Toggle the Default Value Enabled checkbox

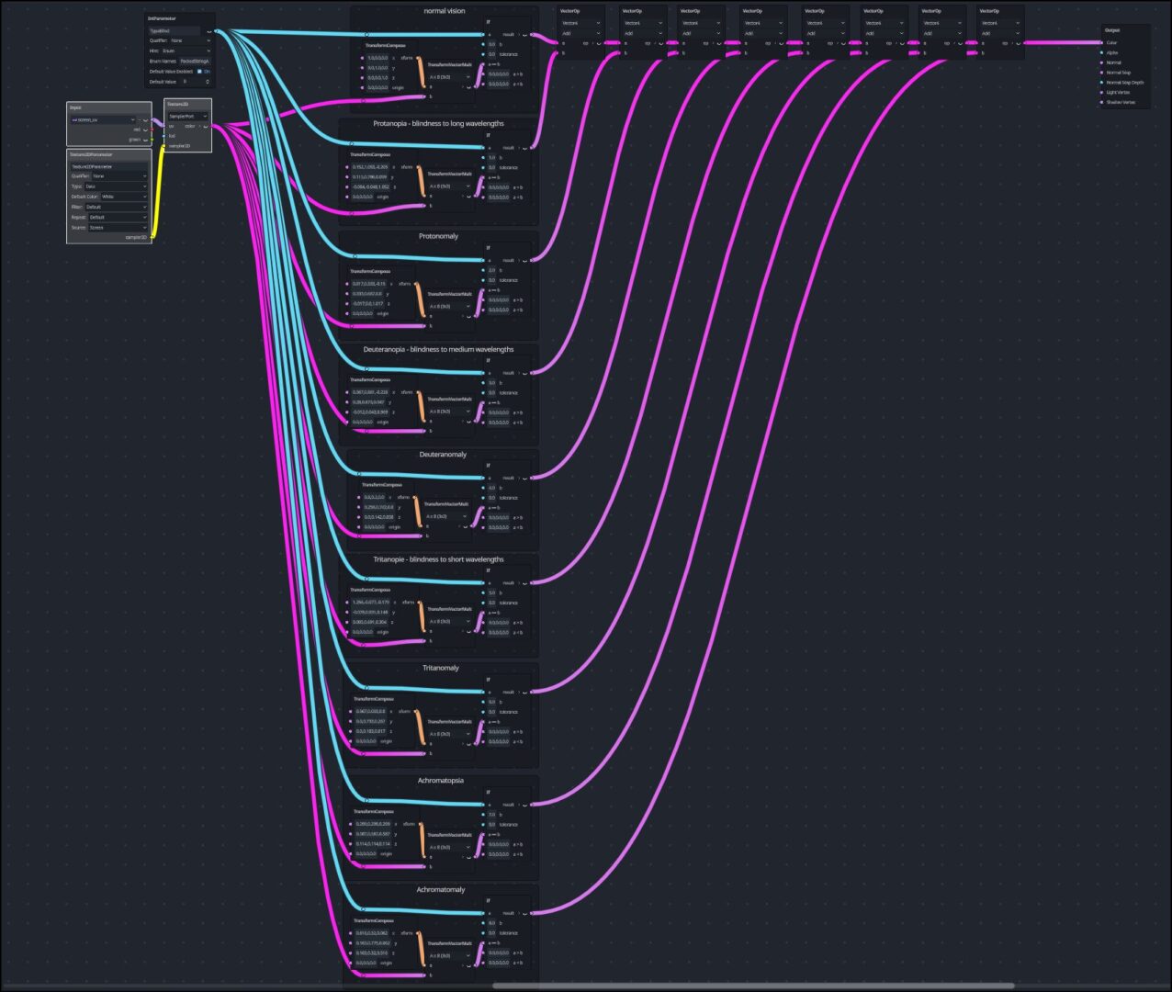(x=199, y=71)
